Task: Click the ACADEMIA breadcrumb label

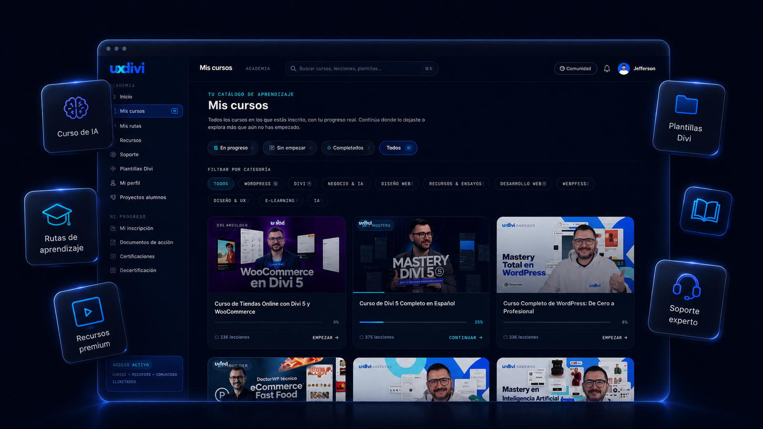Action: (258, 69)
